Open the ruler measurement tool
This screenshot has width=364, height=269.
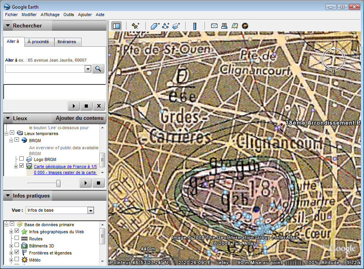[x=195, y=26]
